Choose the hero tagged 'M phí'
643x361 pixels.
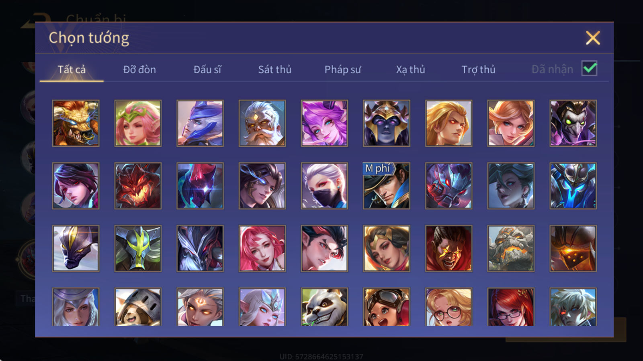[x=387, y=186]
